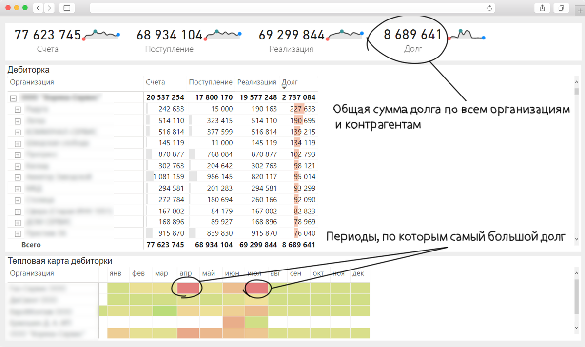Click the bright green мар cell in third heatmap row
The image size is (585, 347).
tap(166, 310)
